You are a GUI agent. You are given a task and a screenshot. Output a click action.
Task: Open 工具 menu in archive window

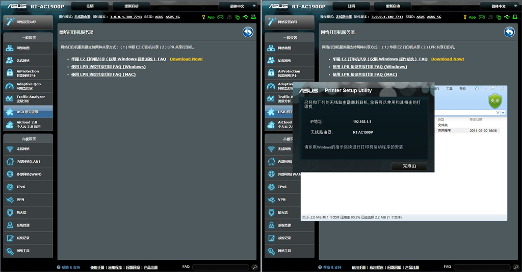tap(450, 89)
